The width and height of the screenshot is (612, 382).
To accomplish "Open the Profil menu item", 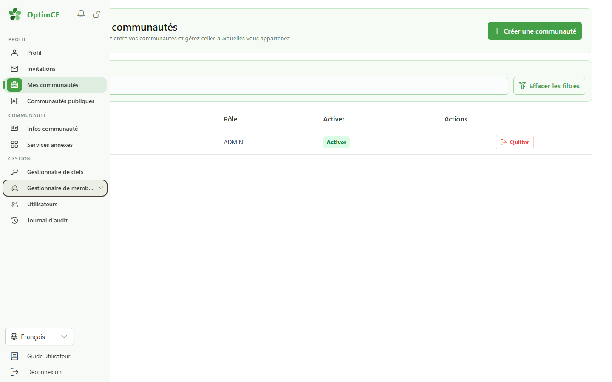I will (55, 53).
